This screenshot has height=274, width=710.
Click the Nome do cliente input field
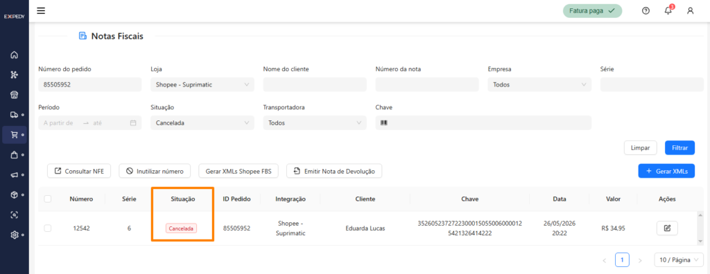[315, 84]
